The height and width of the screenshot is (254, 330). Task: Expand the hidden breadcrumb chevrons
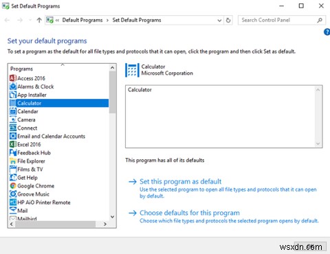coord(57,21)
